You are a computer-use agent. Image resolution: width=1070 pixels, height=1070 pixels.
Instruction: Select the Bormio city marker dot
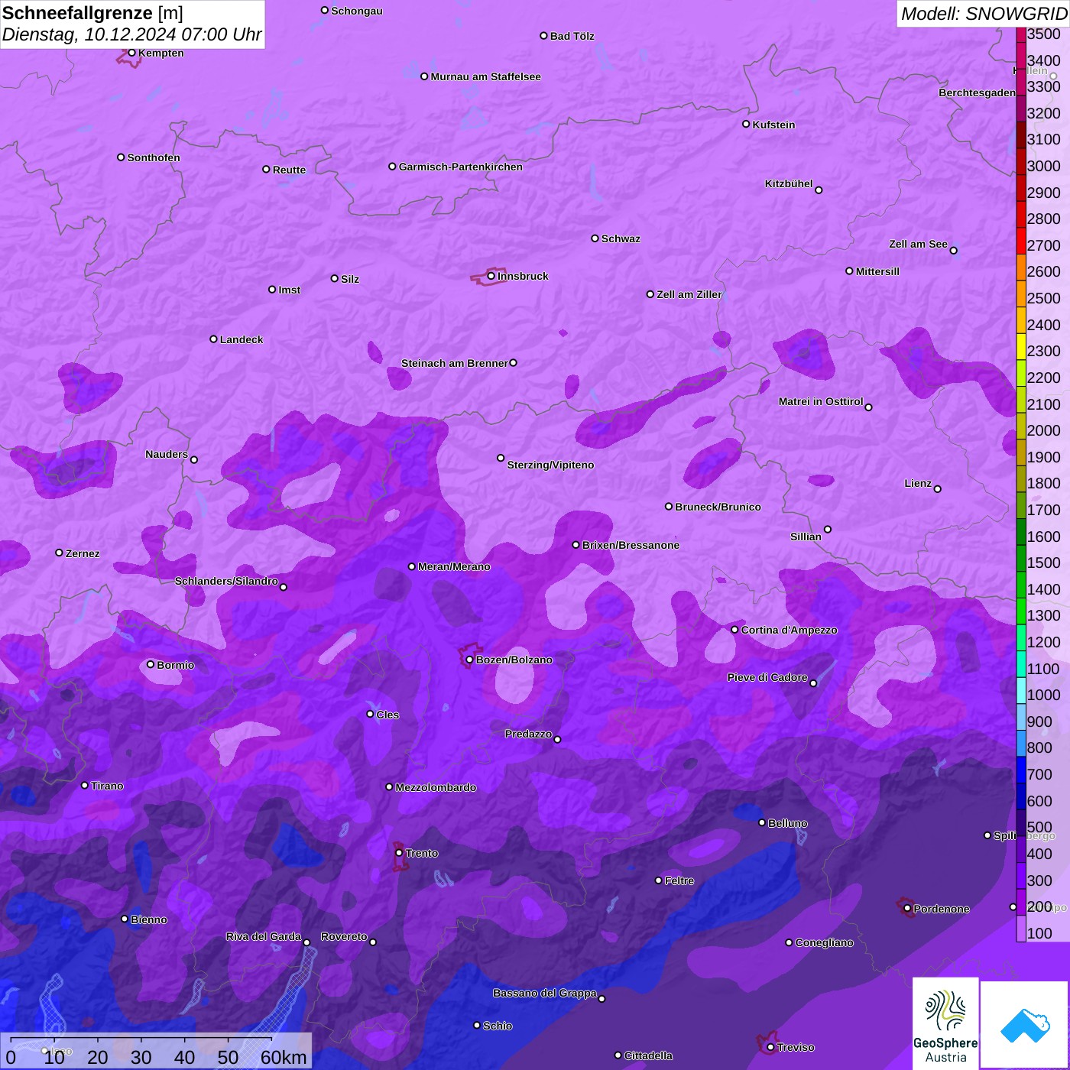(x=151, y=664)
